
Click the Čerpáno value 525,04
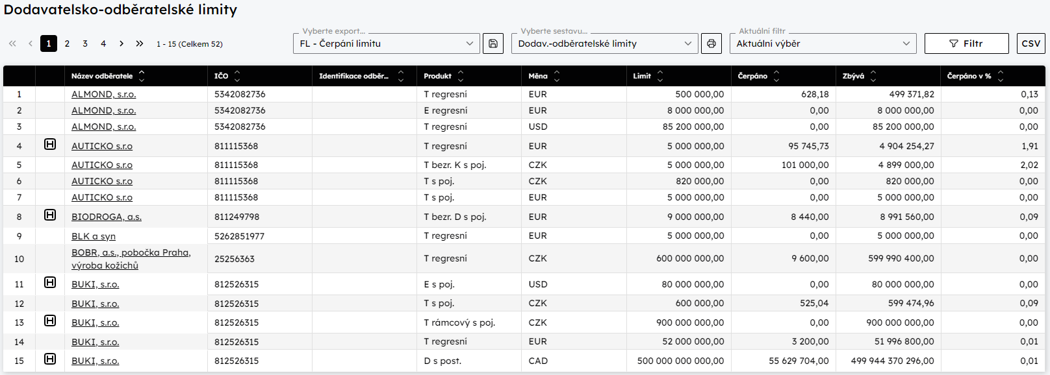pyautogui.click(x=814, y=303)
